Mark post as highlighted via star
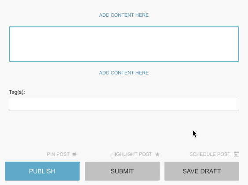This screenshot has height=185, width=248. tap(157, 154)
